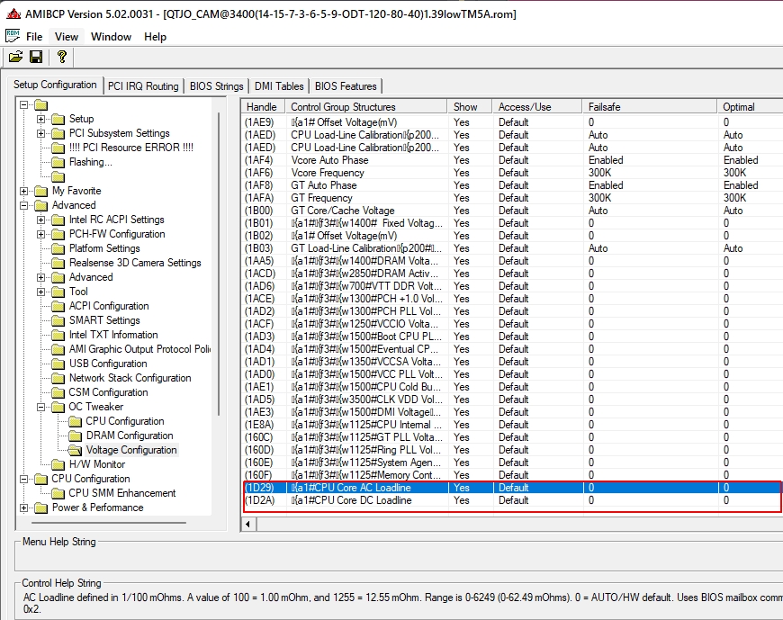Select the GT Core/Cache Voltage row

(x=512, y=211)
